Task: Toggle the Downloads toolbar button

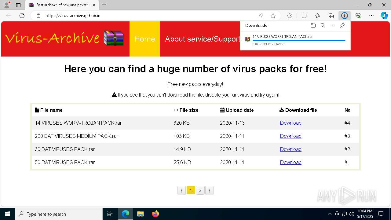Action: 344,16
